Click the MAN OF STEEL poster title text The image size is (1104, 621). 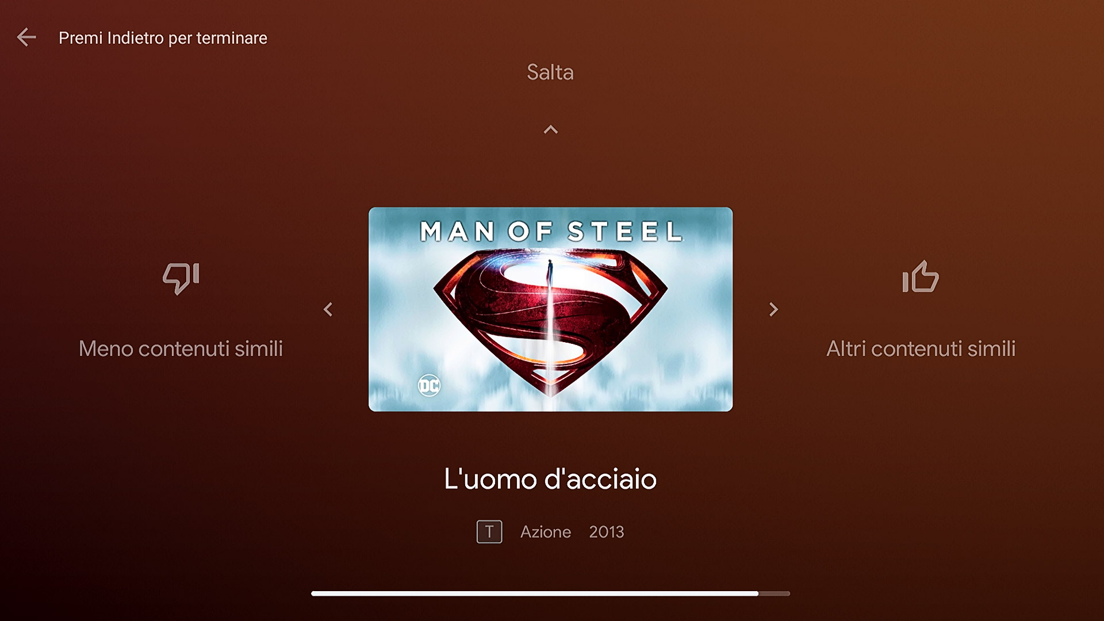[551, 232]
